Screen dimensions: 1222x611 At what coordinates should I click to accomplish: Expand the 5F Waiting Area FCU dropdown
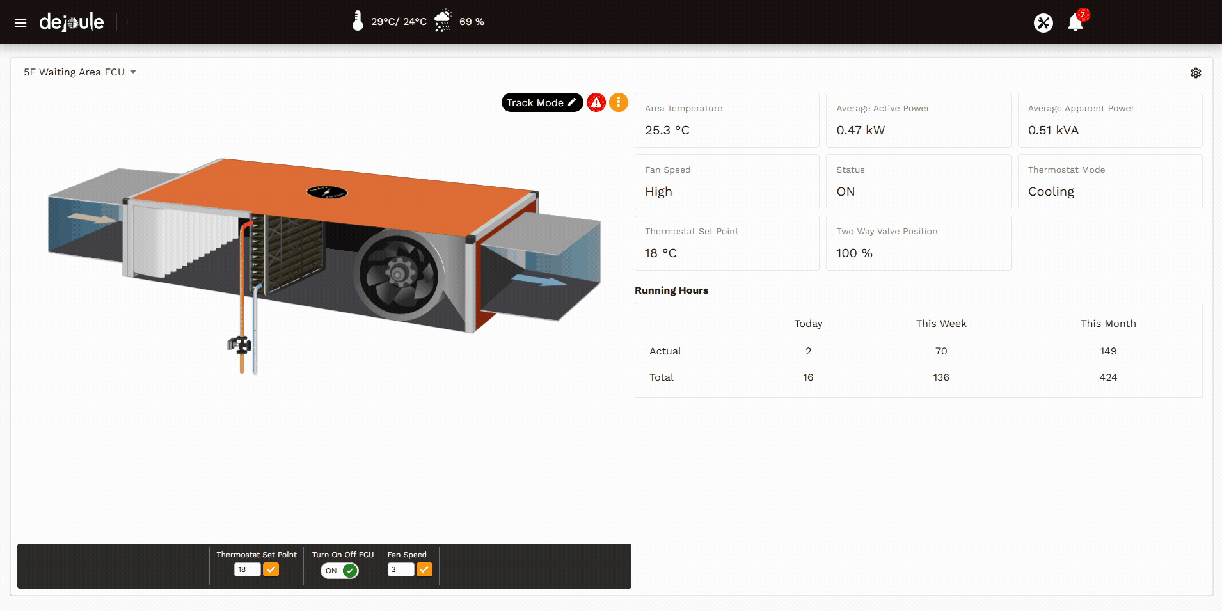coord(80,72)
